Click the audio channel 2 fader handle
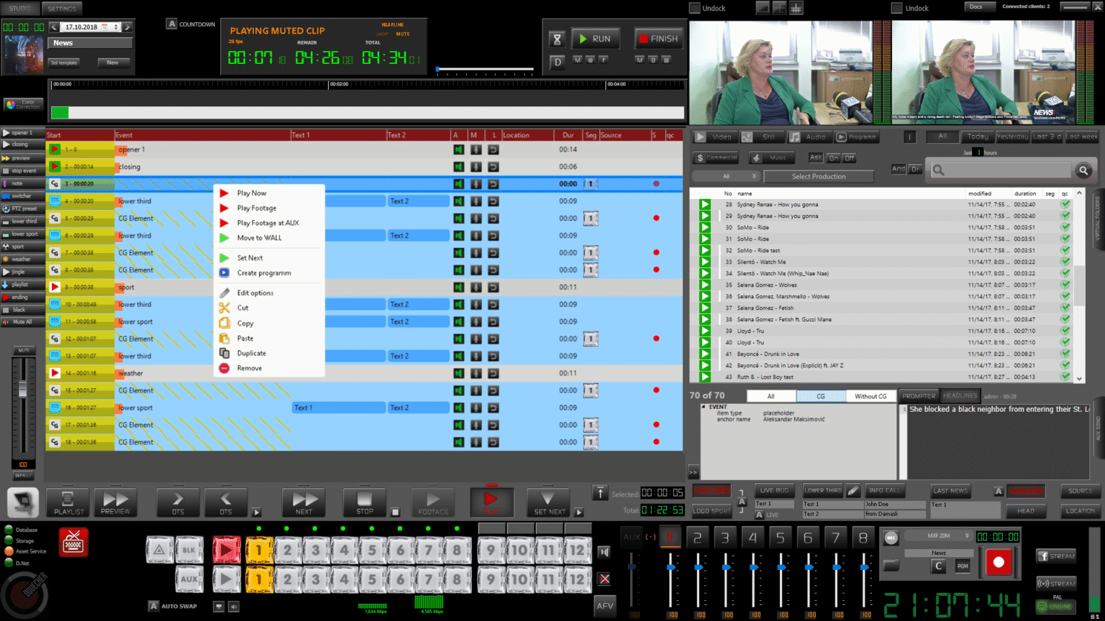Screen dimensions: 1105x621 (698, 568)
